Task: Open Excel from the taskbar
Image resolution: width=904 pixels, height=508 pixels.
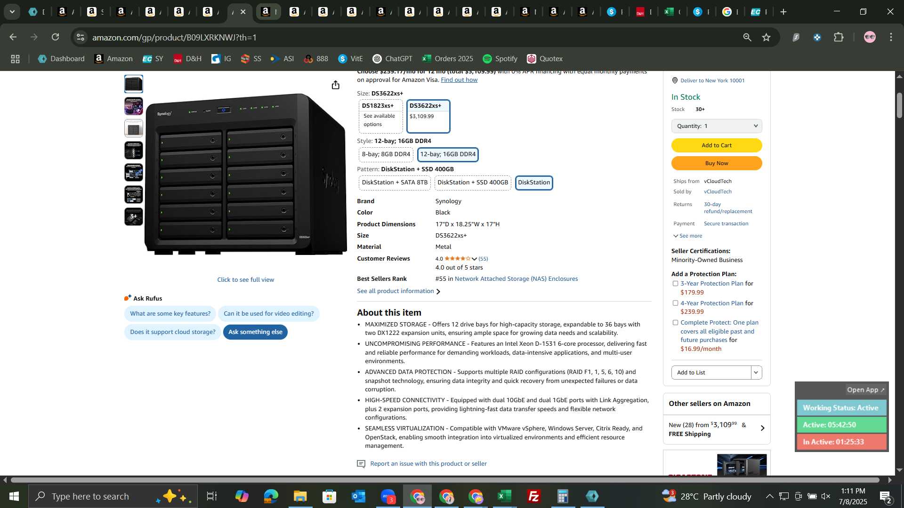Action: (x=505, y=496)
